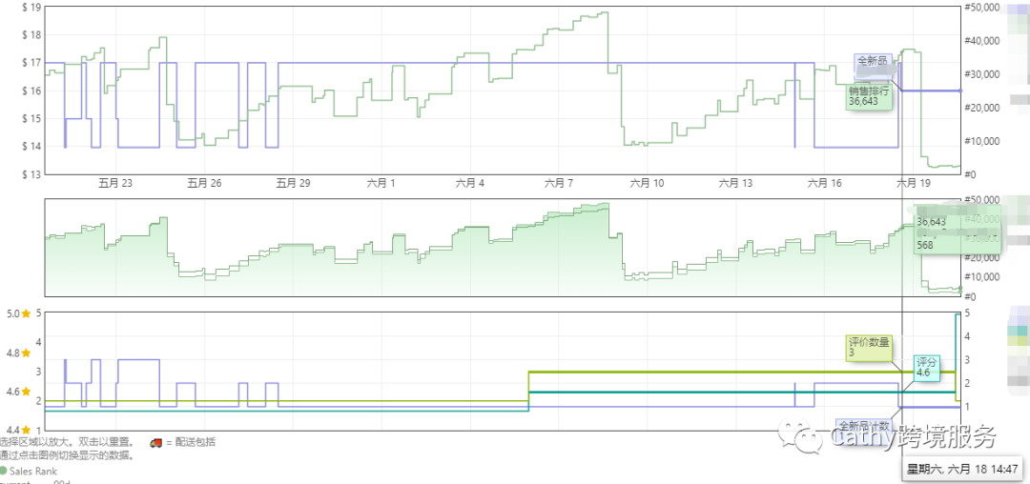Click the 六月 10 date axis label

[x=647, y=183]
